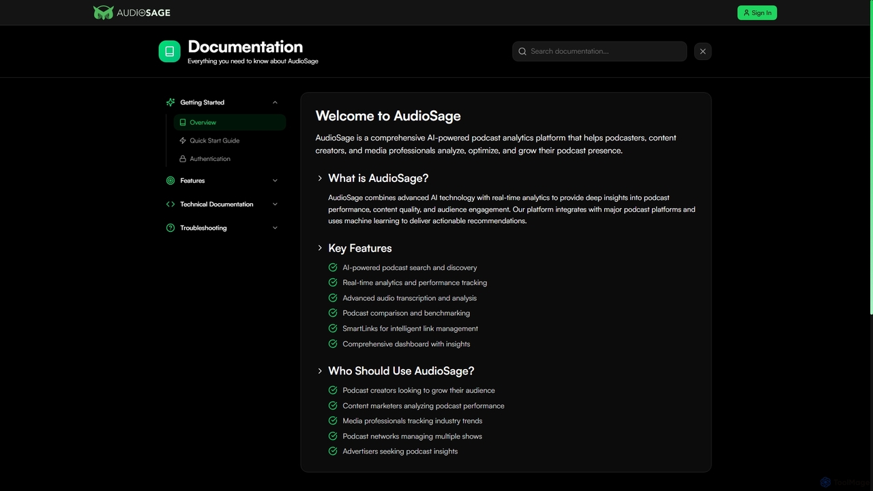The height and width of the screenshot is (491, 873).
Task: Click the page vertical scrollbar
Action: (x=870, y=157)
